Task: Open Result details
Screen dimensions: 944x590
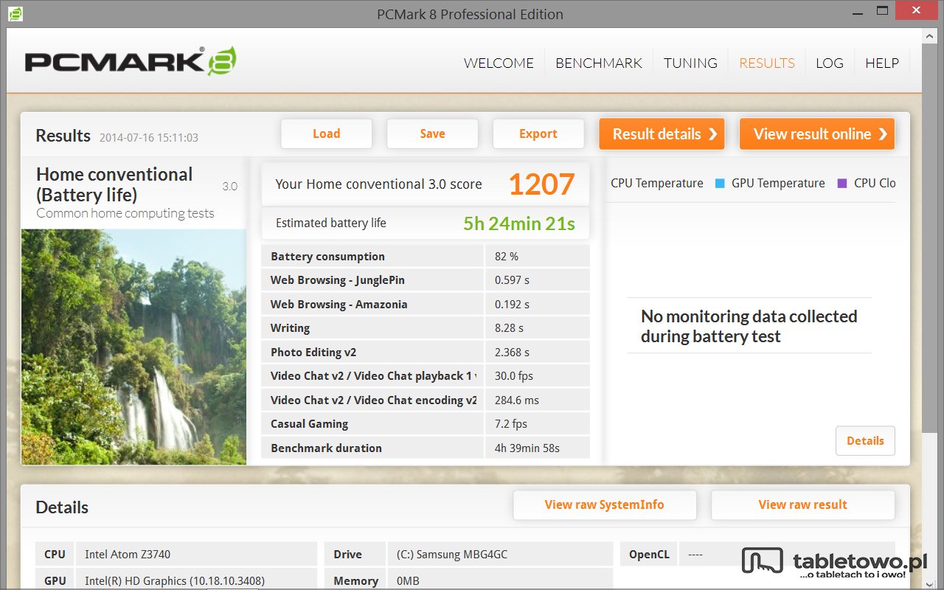Action: [x=662, y=134]
